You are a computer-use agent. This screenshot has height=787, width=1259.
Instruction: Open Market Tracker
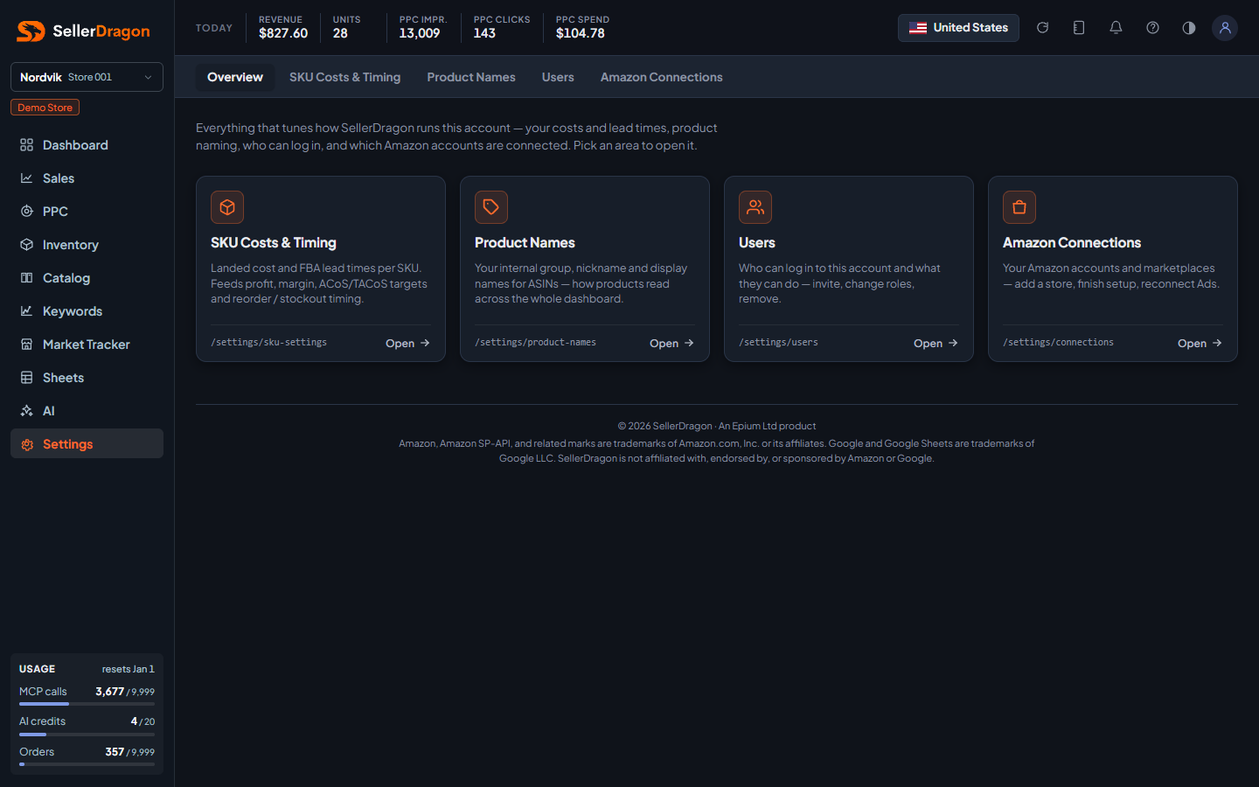tap(87, 345)
